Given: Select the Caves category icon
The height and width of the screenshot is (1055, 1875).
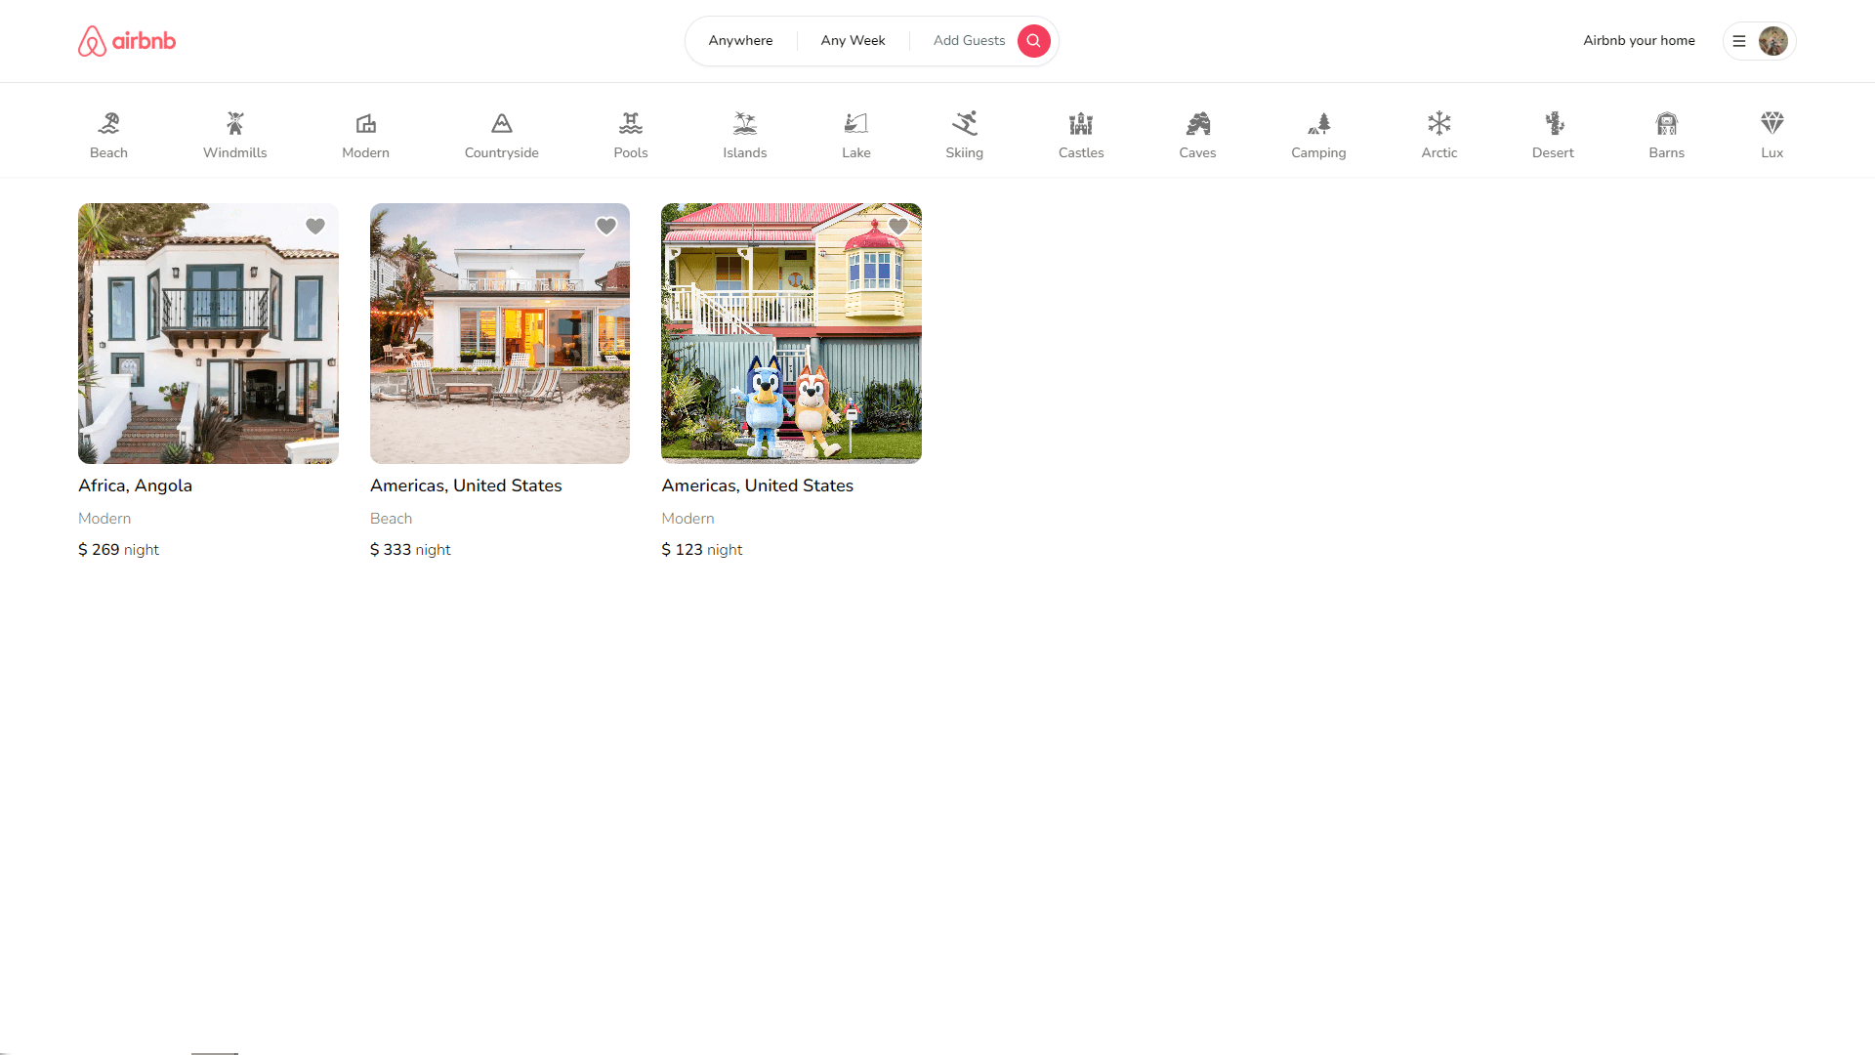Looking at the screenshot, I should click(1198, 123).
